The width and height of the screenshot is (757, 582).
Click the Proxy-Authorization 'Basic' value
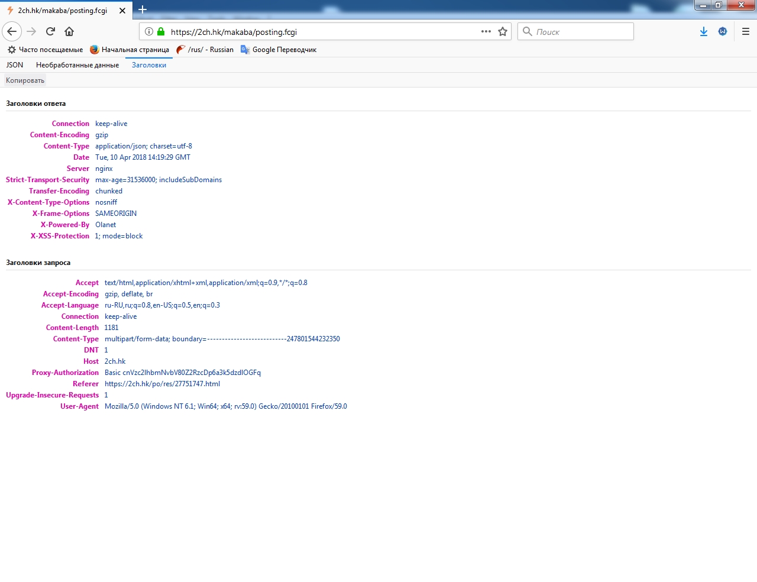click(183, 373)
